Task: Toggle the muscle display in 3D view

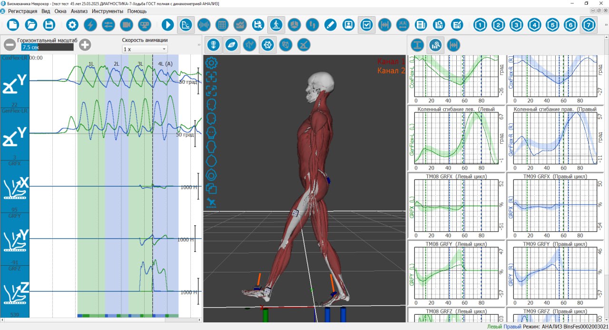Action: 232,45
